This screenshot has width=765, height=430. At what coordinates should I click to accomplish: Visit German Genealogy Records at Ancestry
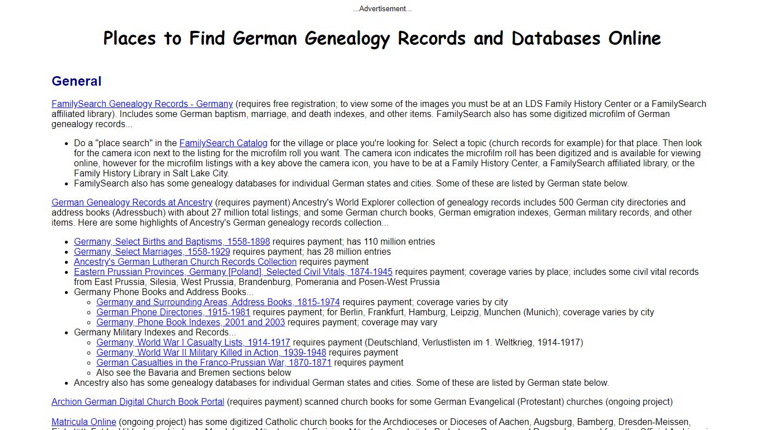(132, 203)
